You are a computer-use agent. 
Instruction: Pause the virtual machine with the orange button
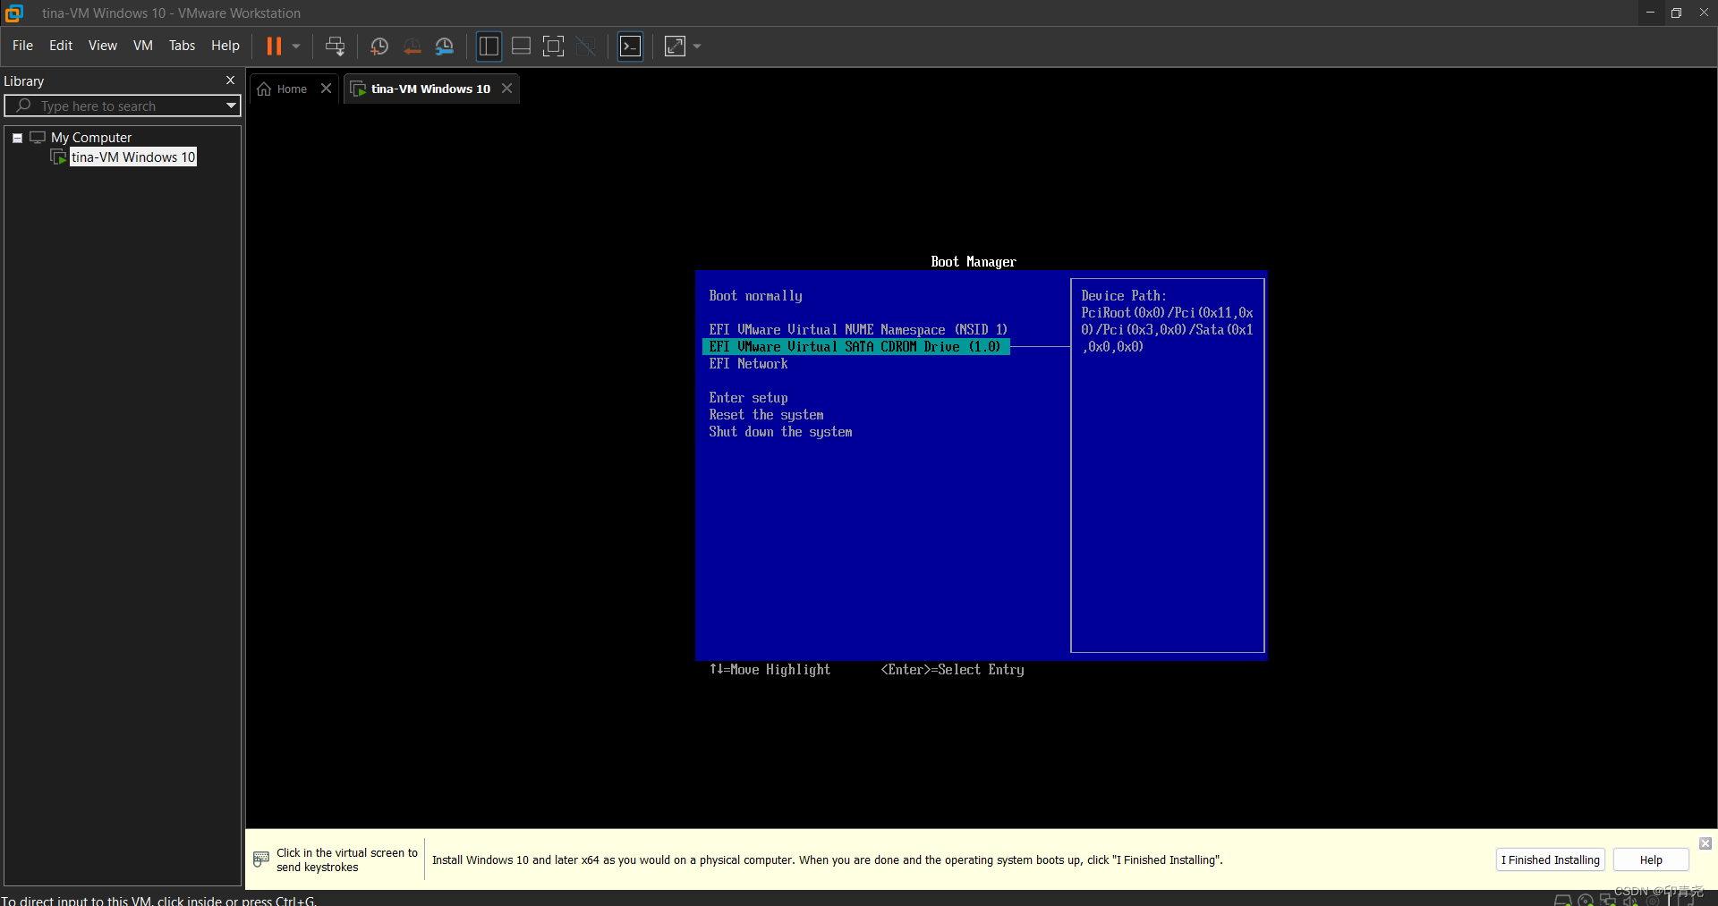274,46
